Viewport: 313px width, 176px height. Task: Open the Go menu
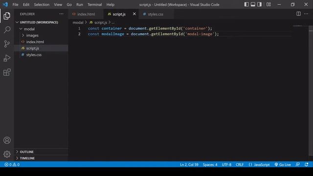click(69, 4)
